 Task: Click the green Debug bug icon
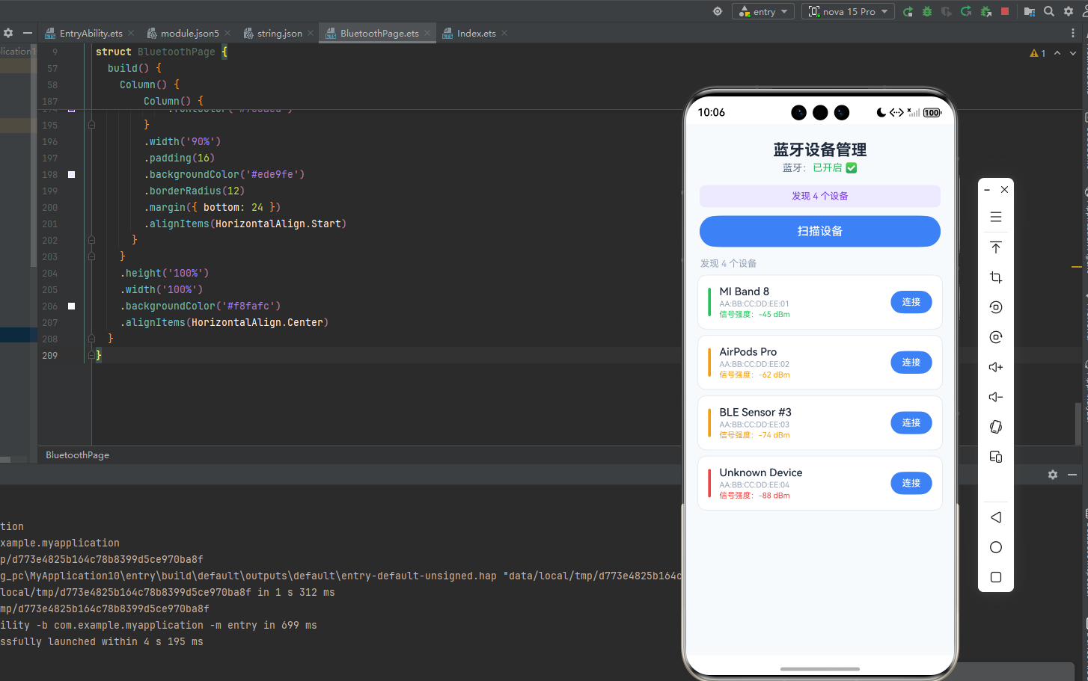pyautogui.click(x=927, y=11)
